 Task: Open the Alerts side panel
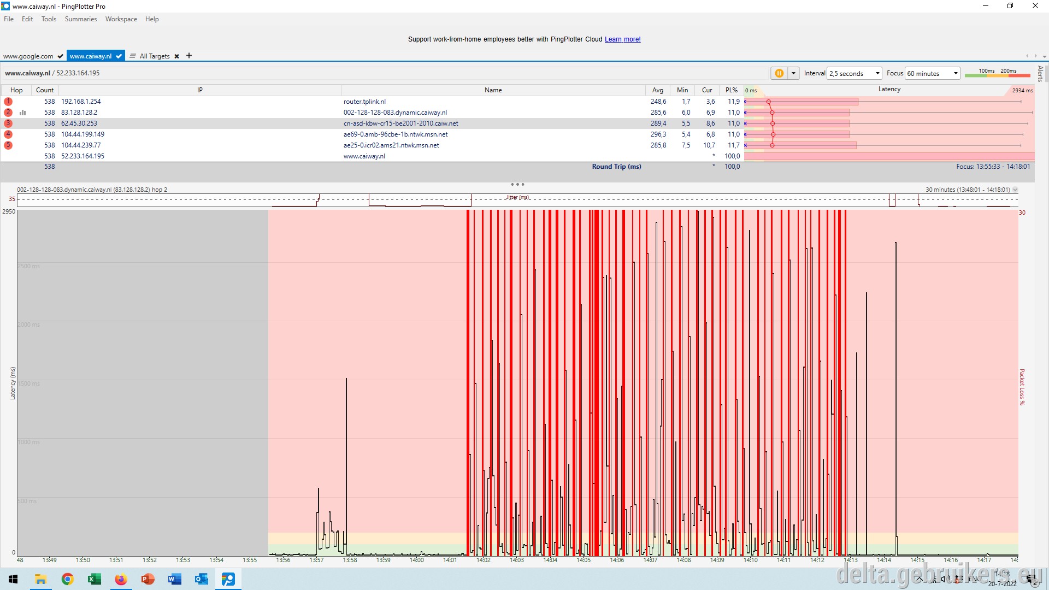click(x=1040, y=73)
